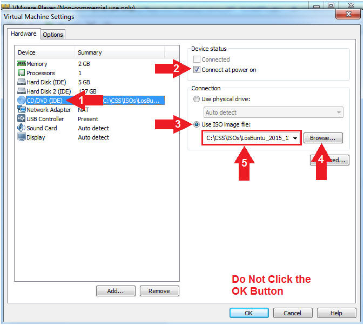Click the Sound Card speaker icon
Viewport: 364px width, 325px height.
[22, 128]
